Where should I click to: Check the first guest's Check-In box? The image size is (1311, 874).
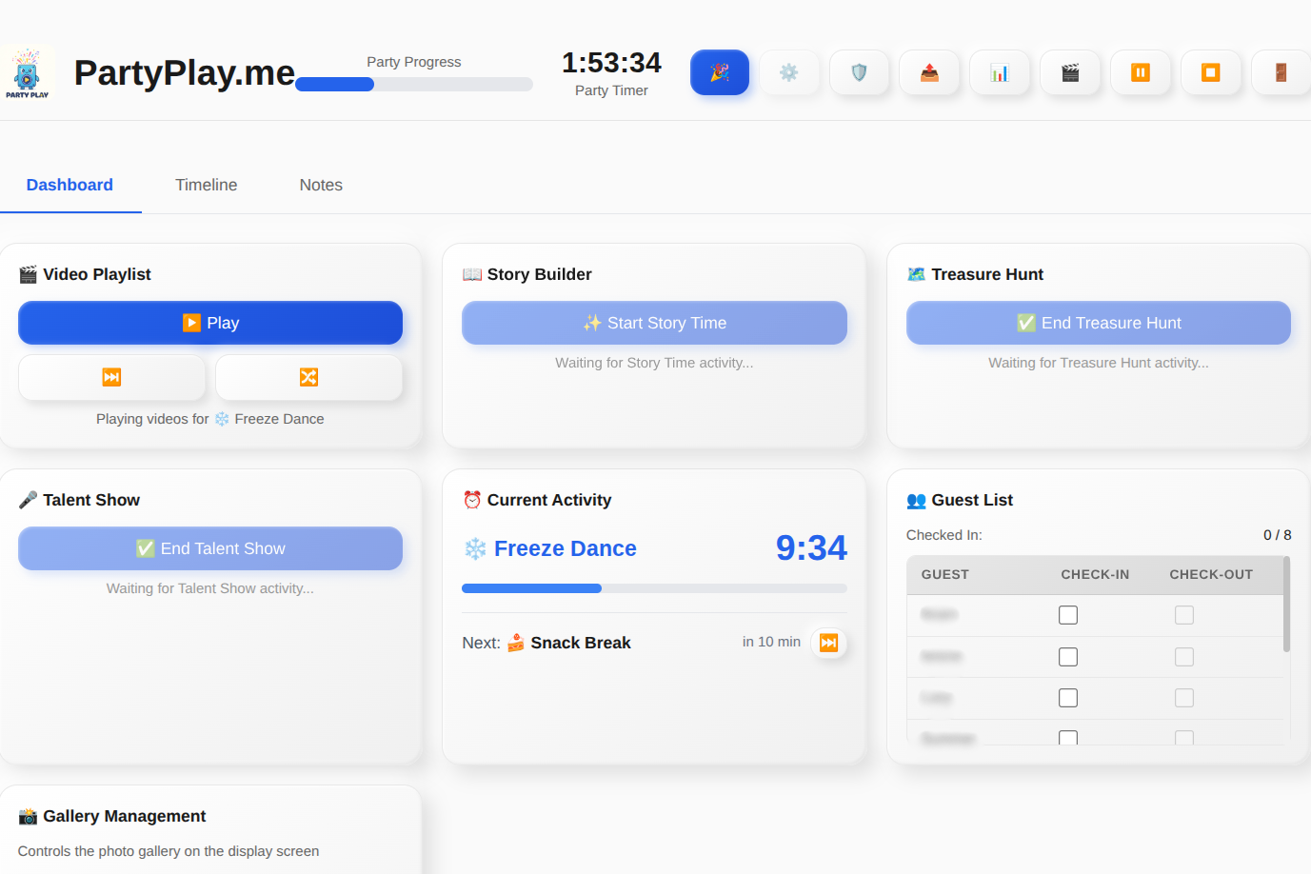(1068, 614)
